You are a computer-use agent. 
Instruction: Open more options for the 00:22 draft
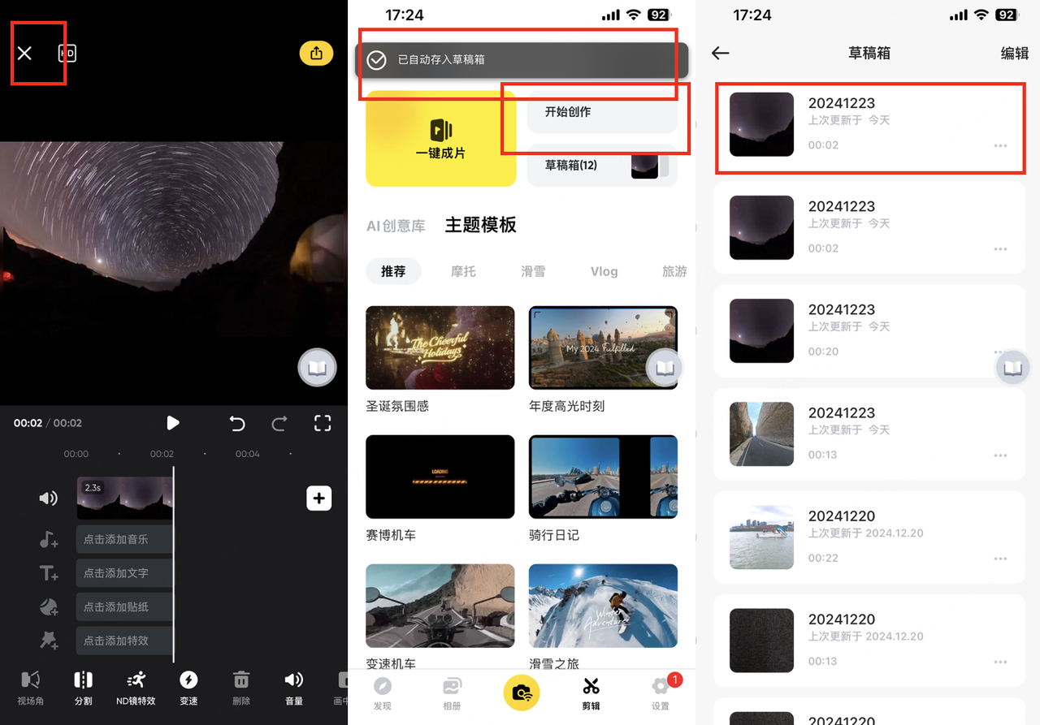(1000, 559)
